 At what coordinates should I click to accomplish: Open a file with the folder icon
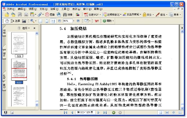pyautogui.click(x=7, y=15)
